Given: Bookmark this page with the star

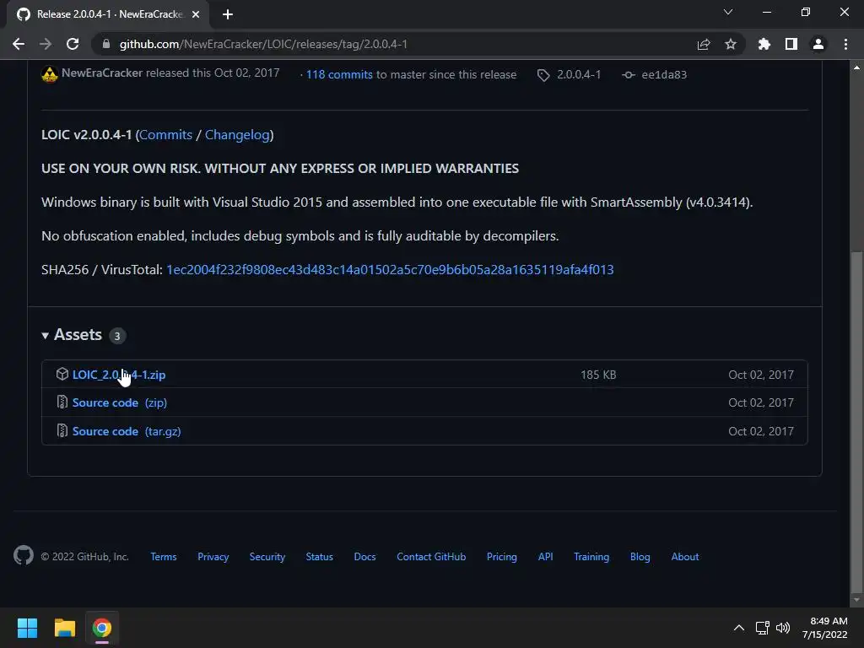Looking at the screenshot, I should (x=731, y=44).
